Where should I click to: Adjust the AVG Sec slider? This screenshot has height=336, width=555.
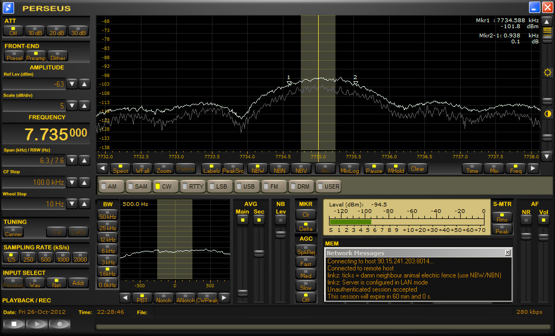259,253
